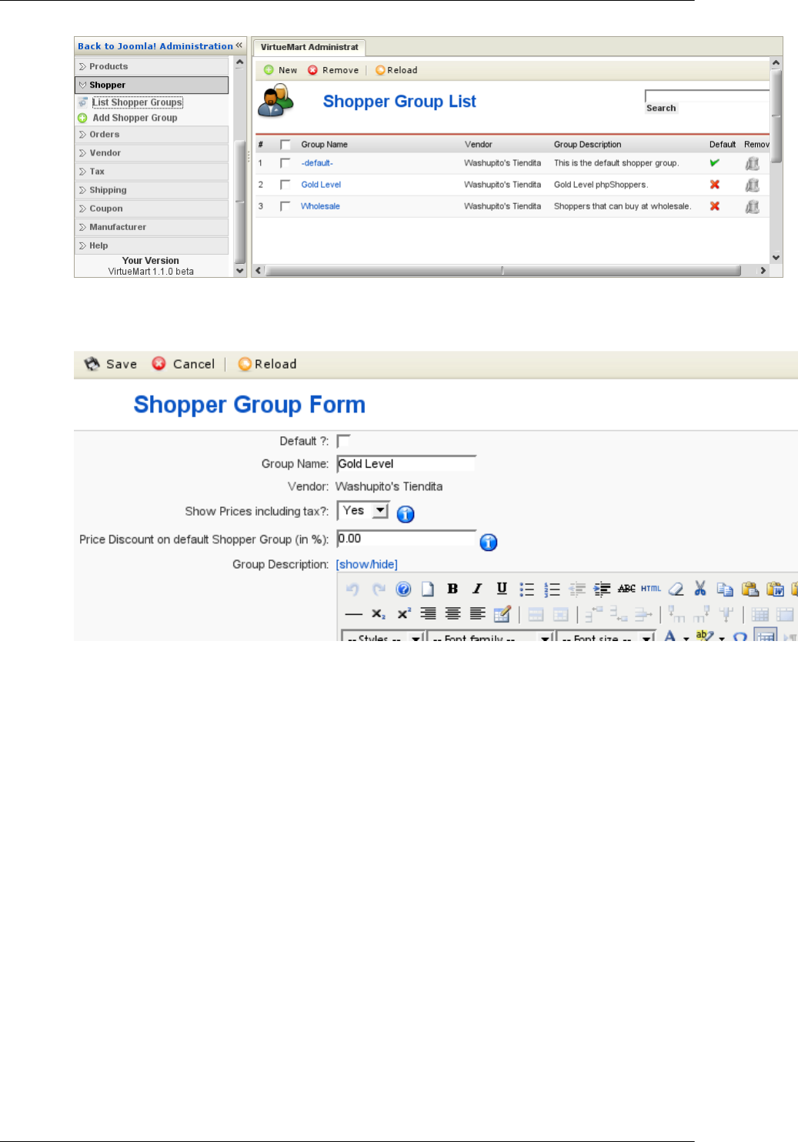The width and height of the screenshot is (798, 1142).
Task: Open the HTML source editor
Action: [651, 589]
